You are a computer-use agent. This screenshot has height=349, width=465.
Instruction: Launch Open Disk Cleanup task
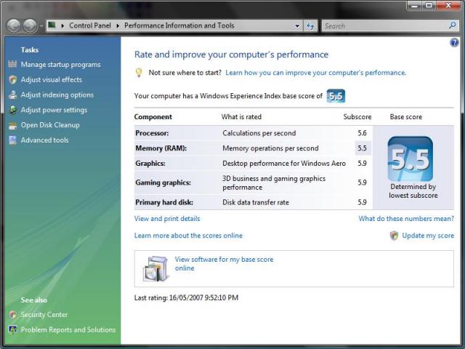point(50,125)
